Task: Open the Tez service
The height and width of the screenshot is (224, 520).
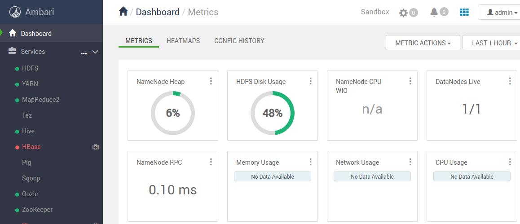Action: [x=27, y=115]
